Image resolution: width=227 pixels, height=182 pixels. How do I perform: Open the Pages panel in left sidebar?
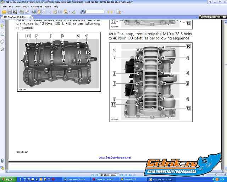pyautogui.click(x=2, y=34)
